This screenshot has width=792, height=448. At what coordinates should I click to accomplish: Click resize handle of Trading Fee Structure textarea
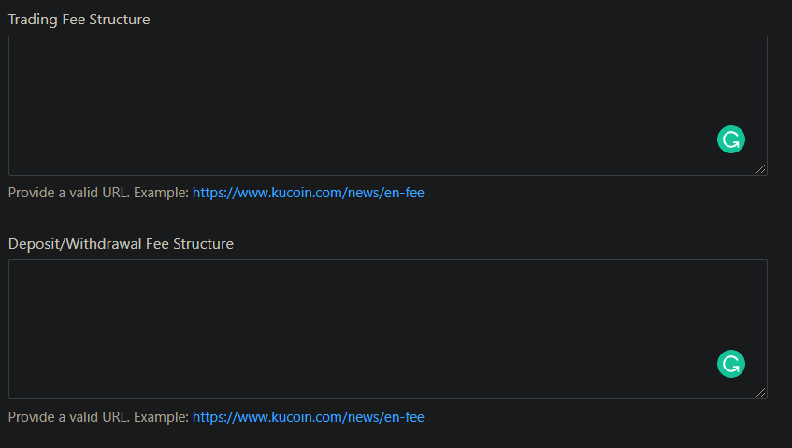[x=761, y=169]
